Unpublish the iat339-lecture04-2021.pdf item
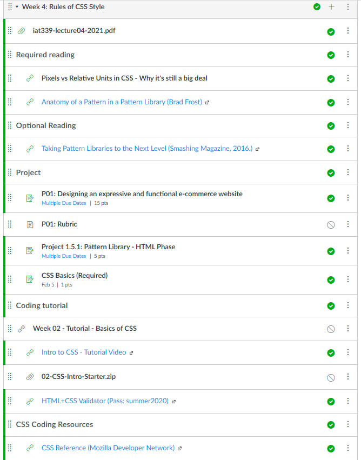The image size is (361, 460). coord(331,32)
